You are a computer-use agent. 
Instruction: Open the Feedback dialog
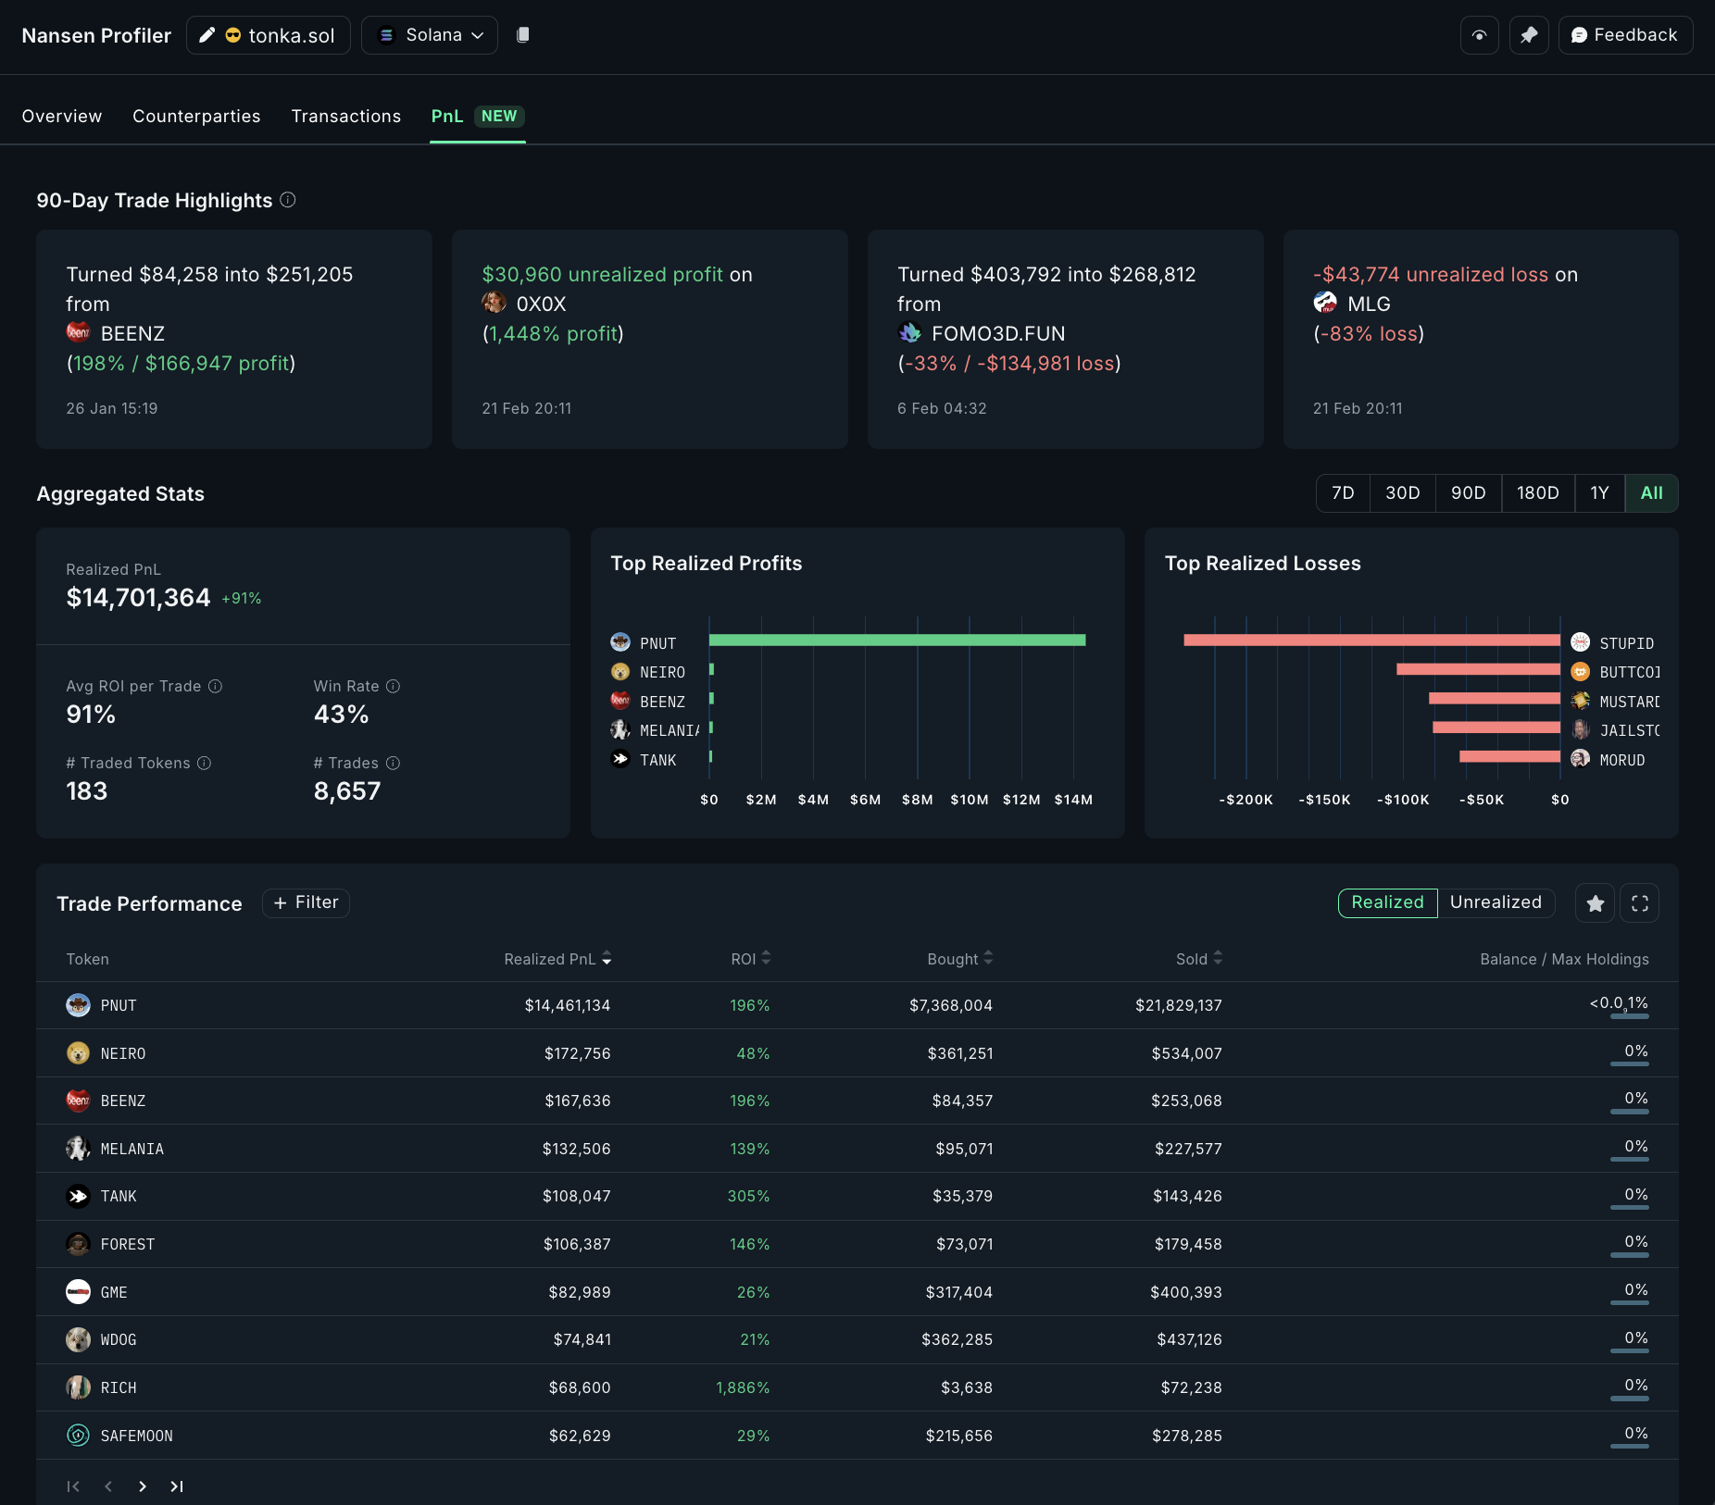(1624, 35)
